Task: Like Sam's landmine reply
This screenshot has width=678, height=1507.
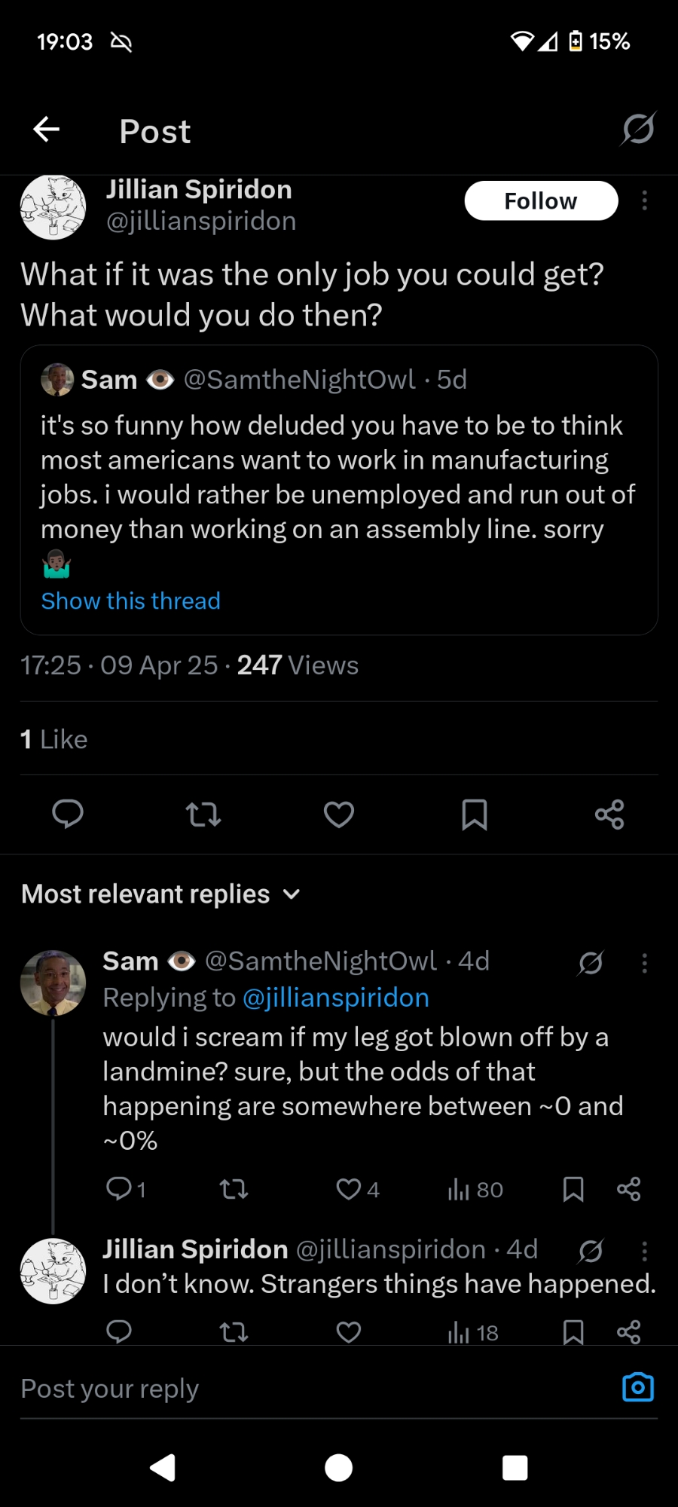Action: 349,1189
